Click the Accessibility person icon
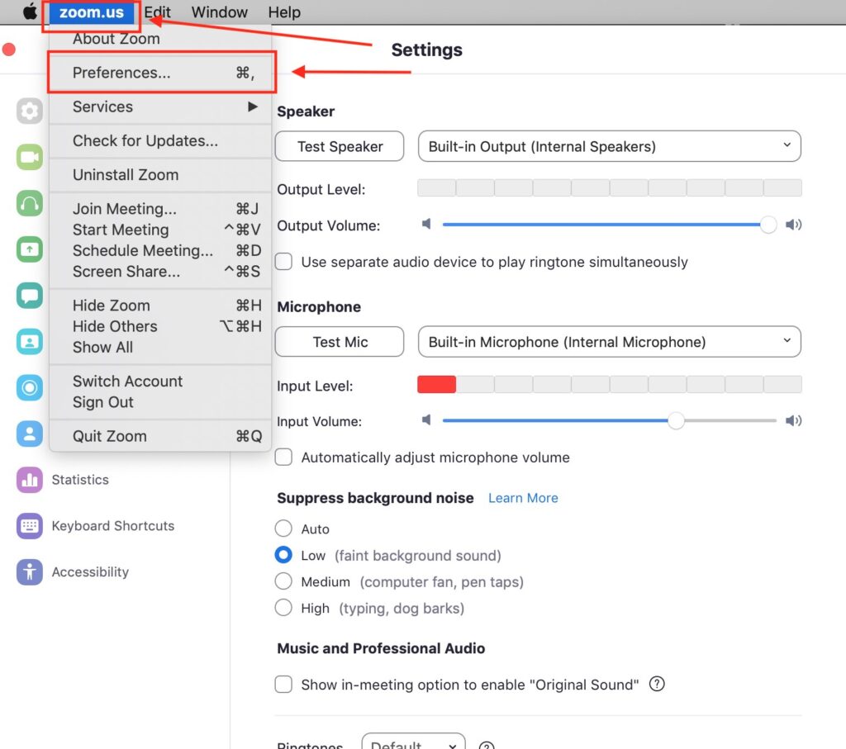Screen dimensions: 846x749 point(30,571)
